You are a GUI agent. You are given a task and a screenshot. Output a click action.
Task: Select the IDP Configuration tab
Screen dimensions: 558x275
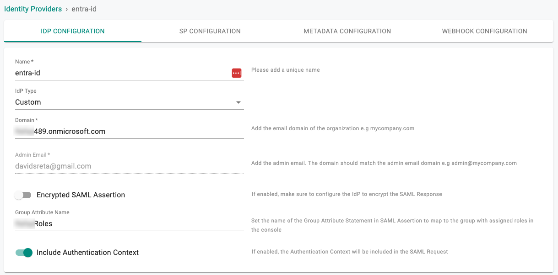tap(73, 31)
